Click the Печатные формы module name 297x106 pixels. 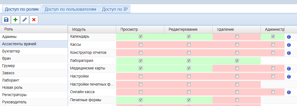click(x=86, y=100)
